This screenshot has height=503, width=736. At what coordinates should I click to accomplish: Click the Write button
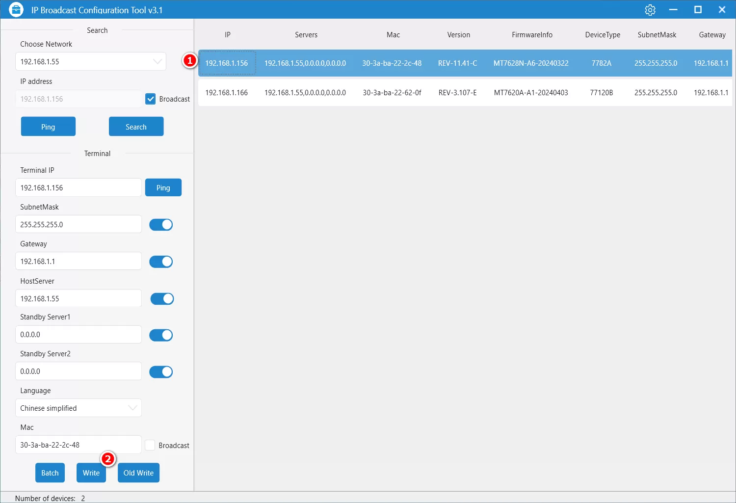(91, 473)
